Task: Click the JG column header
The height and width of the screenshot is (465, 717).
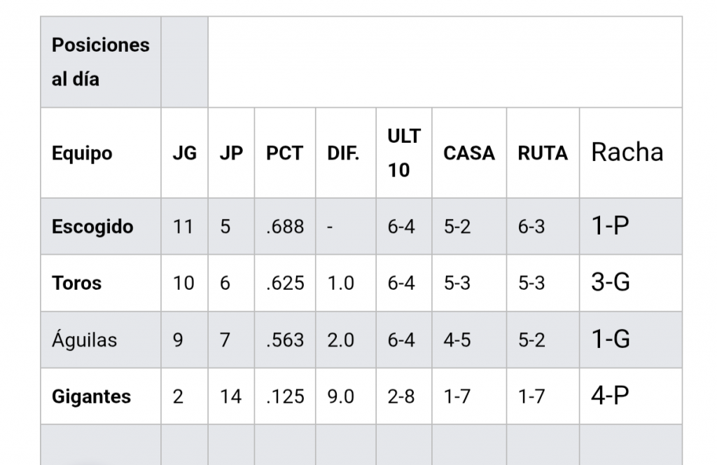Action: click(184, 153)
